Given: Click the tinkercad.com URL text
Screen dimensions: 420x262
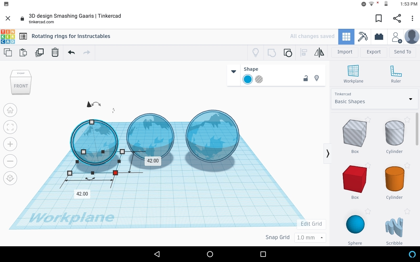Looking at the screenshot, I should pos(41,22).
